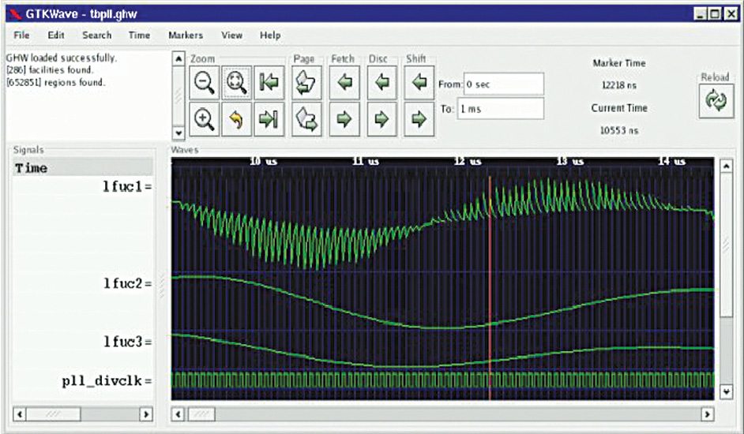Shift waveform view left
This screenshot has width=744, height=434.
(x=419, y=83)
